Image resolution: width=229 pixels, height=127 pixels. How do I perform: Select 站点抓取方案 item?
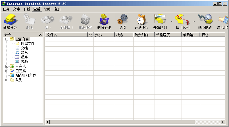[x=26, y=75]
